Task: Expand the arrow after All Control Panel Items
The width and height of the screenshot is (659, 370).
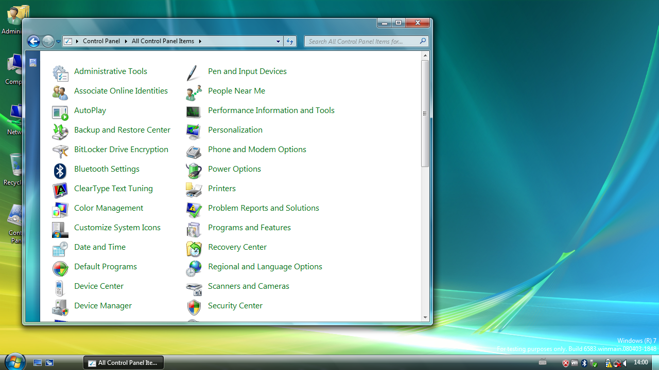Action: pyautogui.click(x=200, y=41)
